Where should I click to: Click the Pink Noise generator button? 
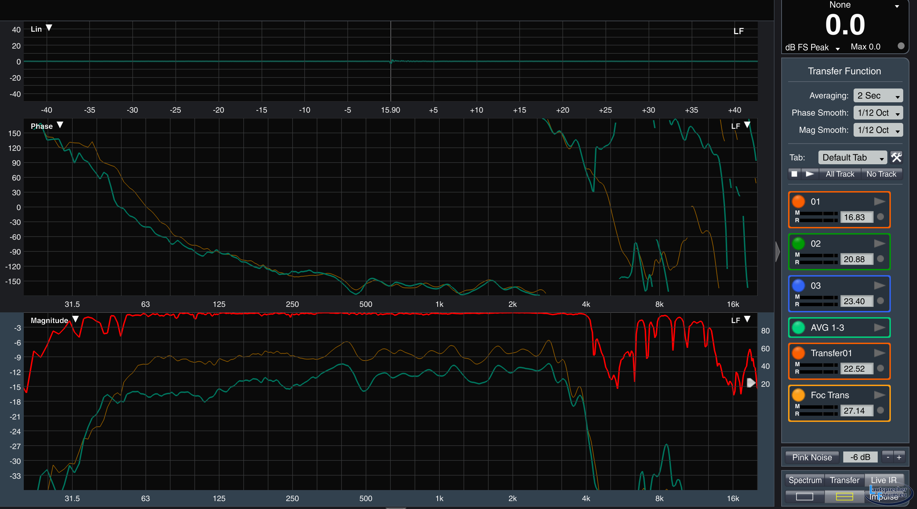coord(812,457)
